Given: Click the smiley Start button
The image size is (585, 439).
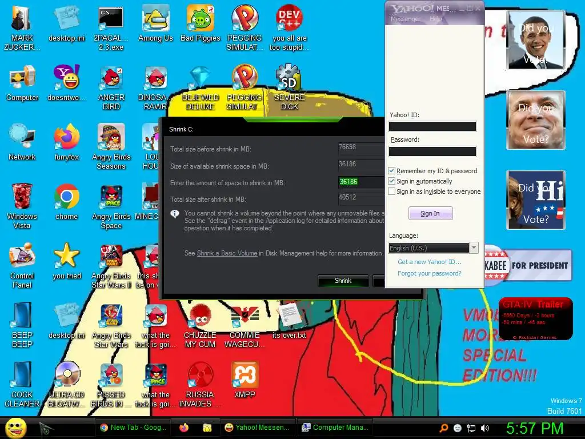Looking at the screenshot, I should [x=16, y=428].
